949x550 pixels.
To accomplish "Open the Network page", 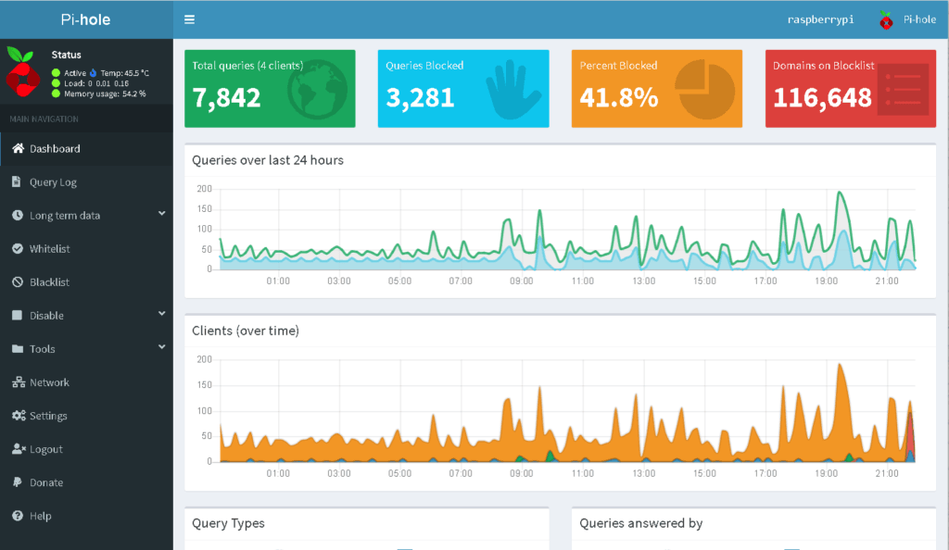I will [86, 382].
